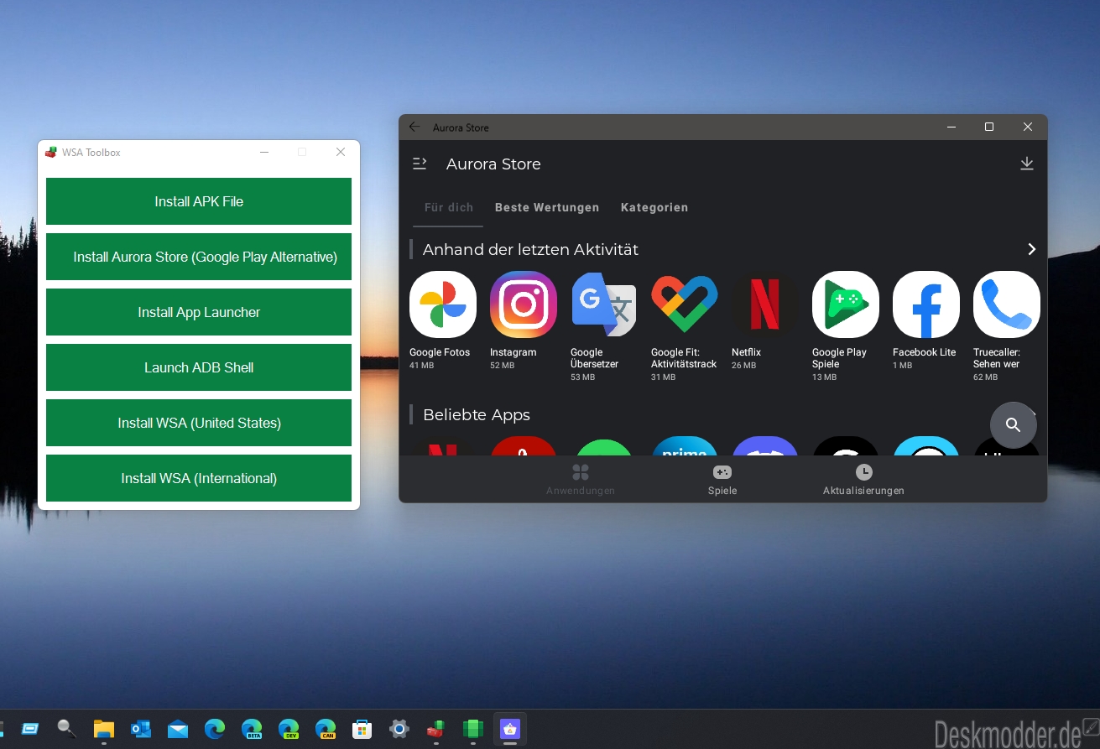Click the Google Fotos 41 MB size label

[x=421, y=366]
